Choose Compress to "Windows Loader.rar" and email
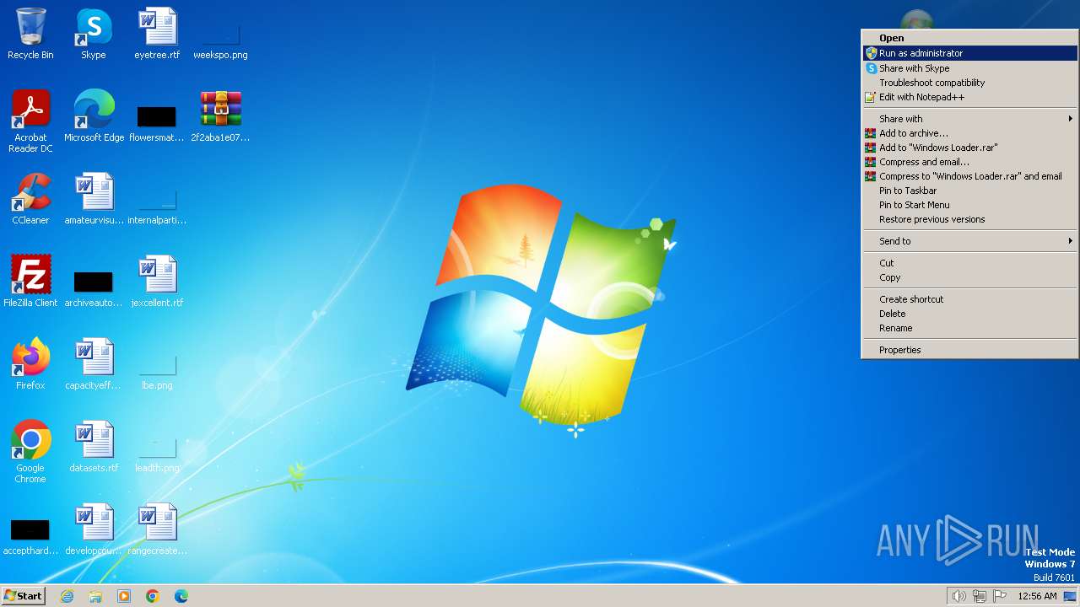1080x607 pixels. 969,176
